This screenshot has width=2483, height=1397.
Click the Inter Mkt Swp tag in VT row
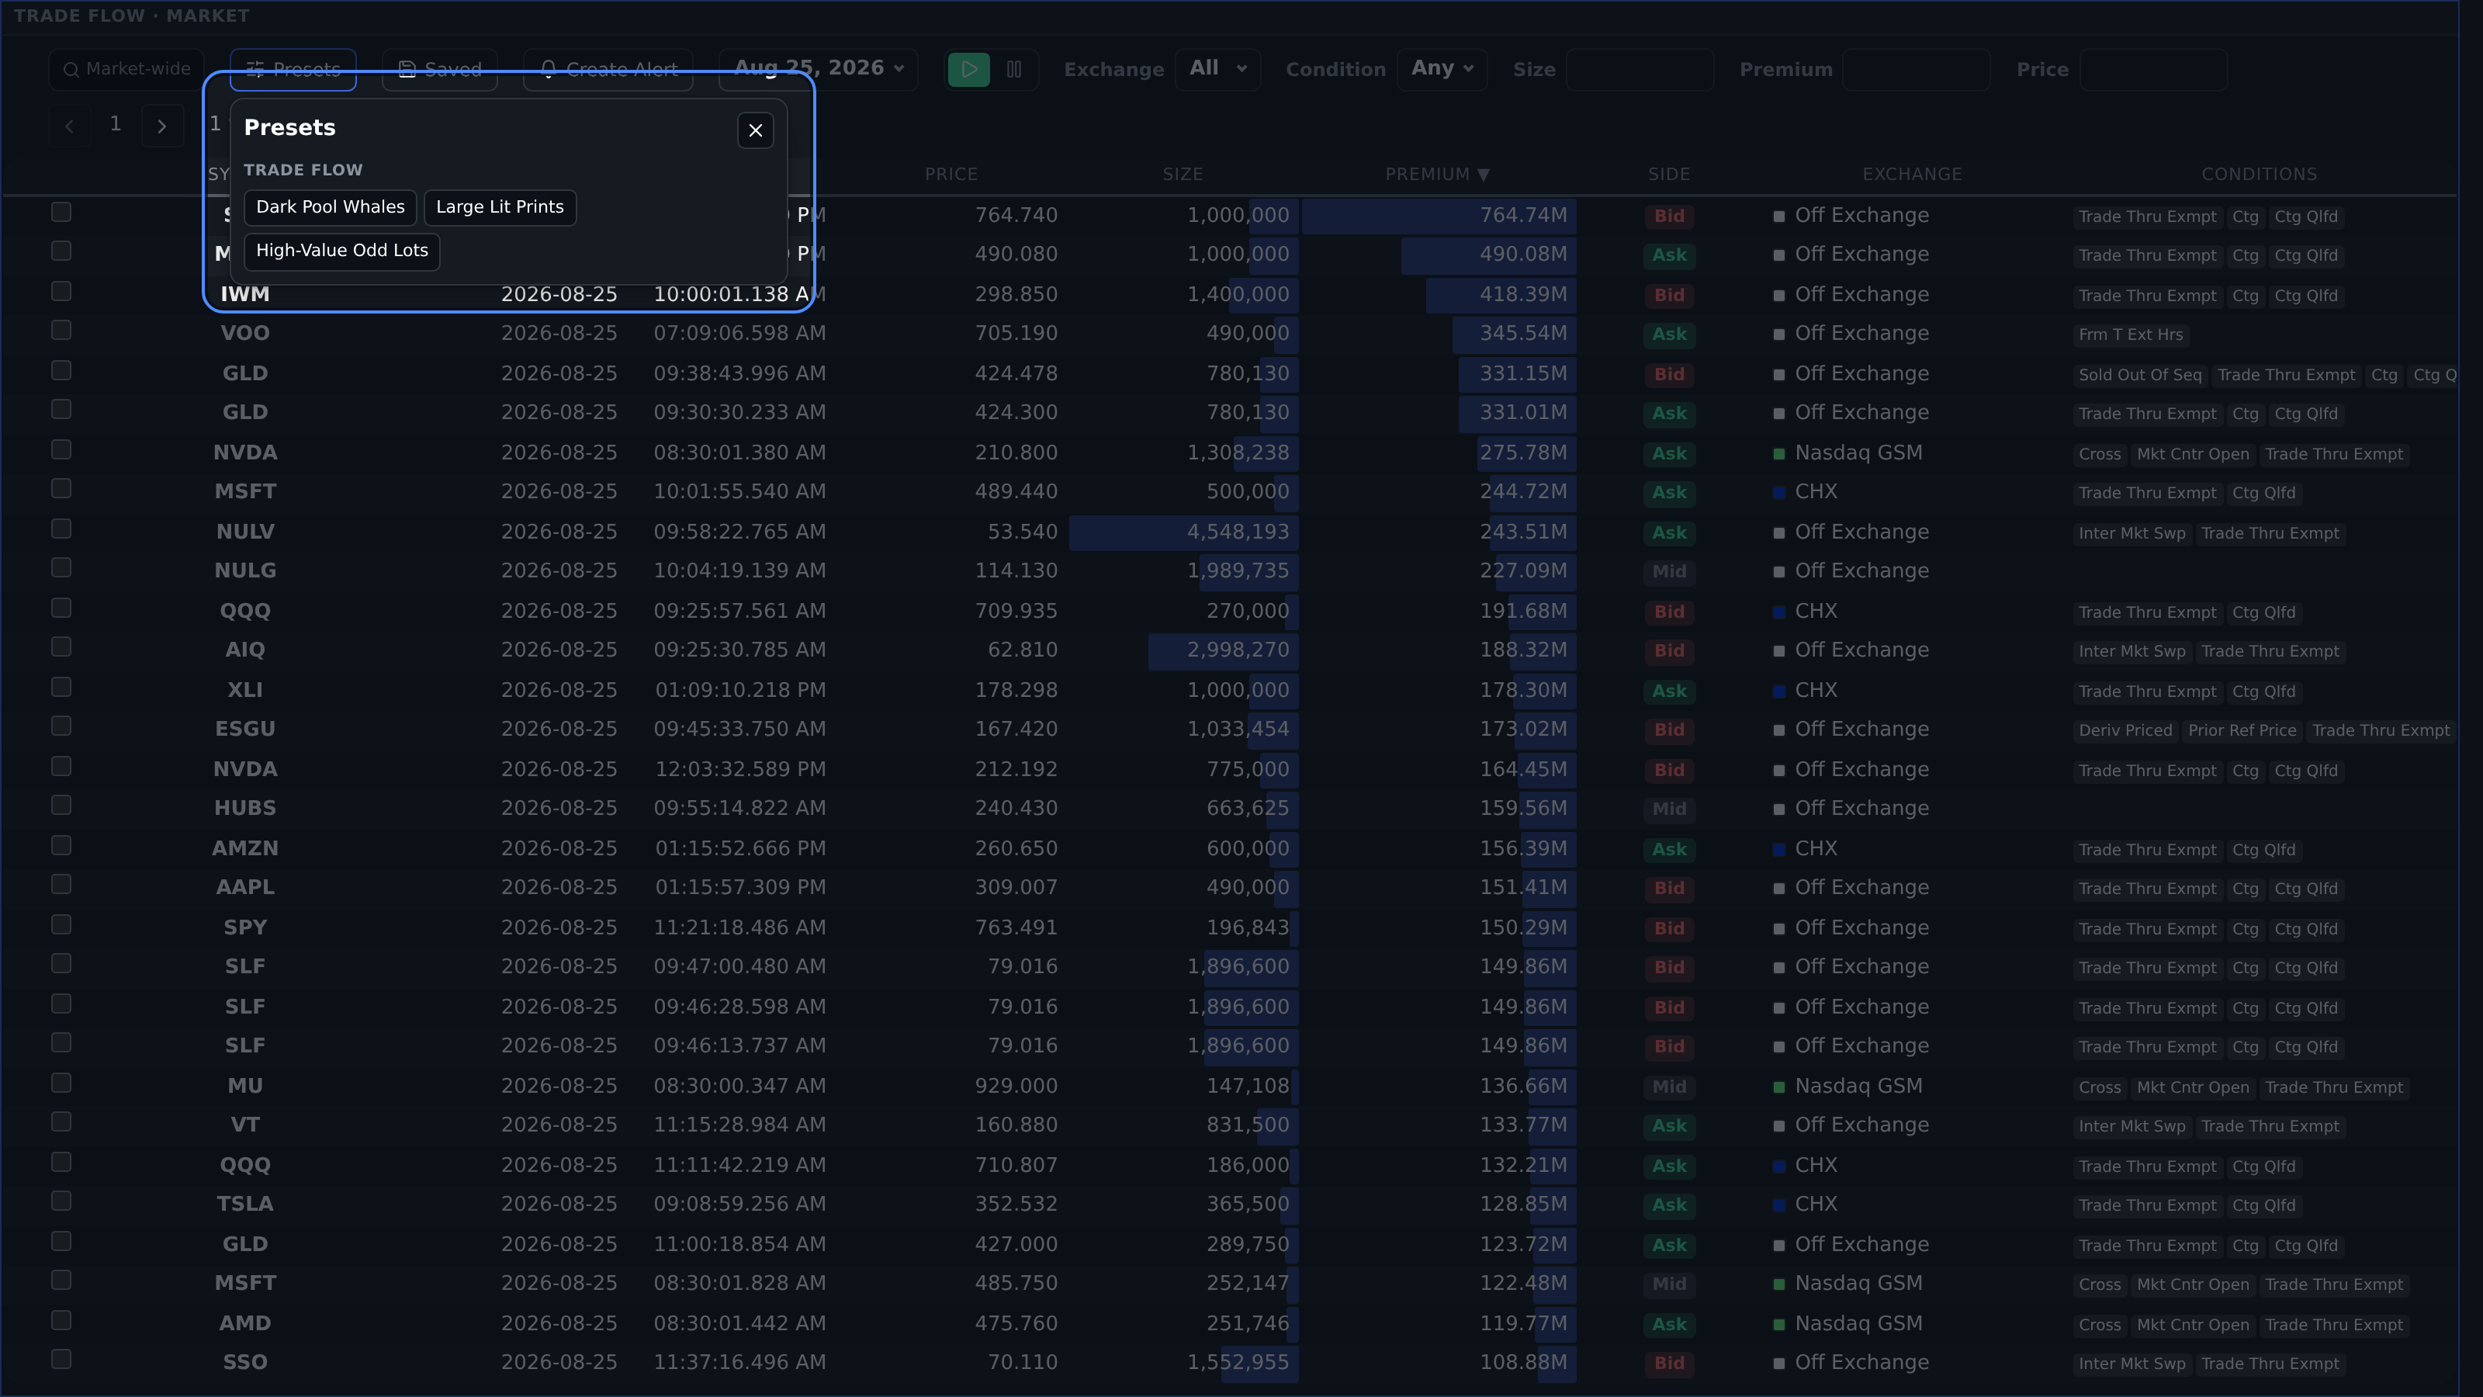coord(2132,1127)
